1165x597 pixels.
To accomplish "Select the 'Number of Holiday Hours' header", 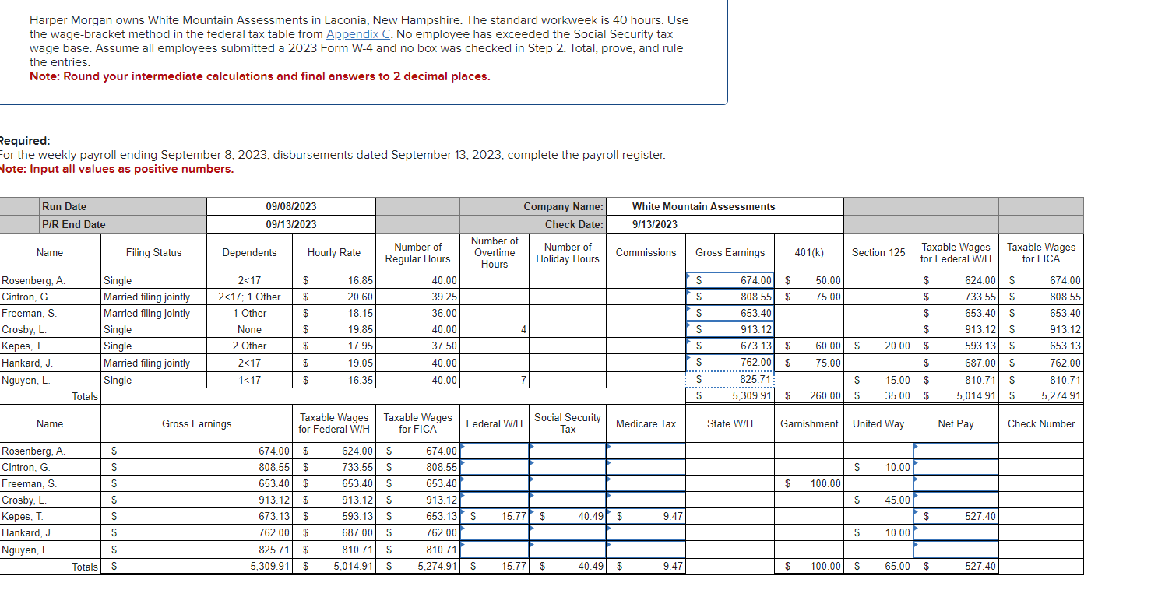I will (568, 252).
